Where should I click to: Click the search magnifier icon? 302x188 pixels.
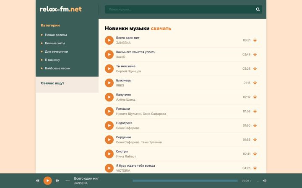258,9
